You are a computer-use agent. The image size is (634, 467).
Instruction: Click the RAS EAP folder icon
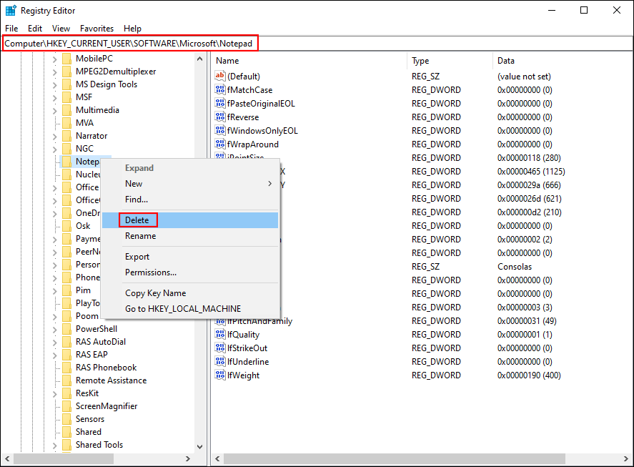[x=66, y=355]
